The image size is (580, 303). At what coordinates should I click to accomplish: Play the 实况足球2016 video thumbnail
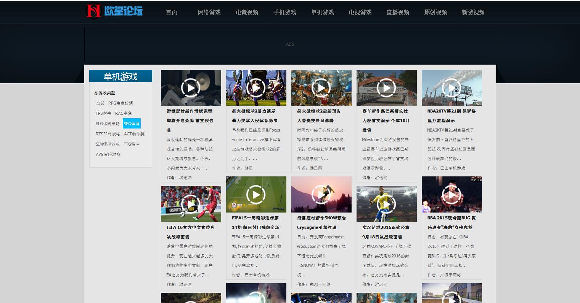point(386,204)
